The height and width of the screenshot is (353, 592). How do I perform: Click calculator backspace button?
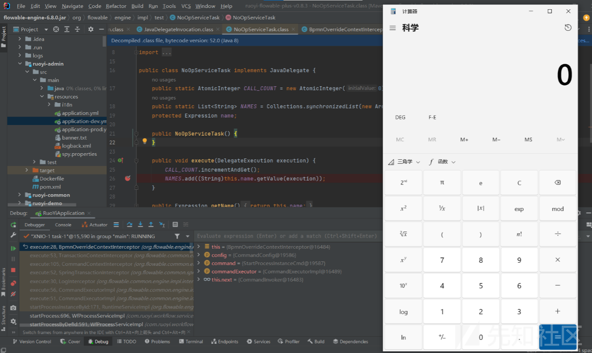click(x=558, y=183)
